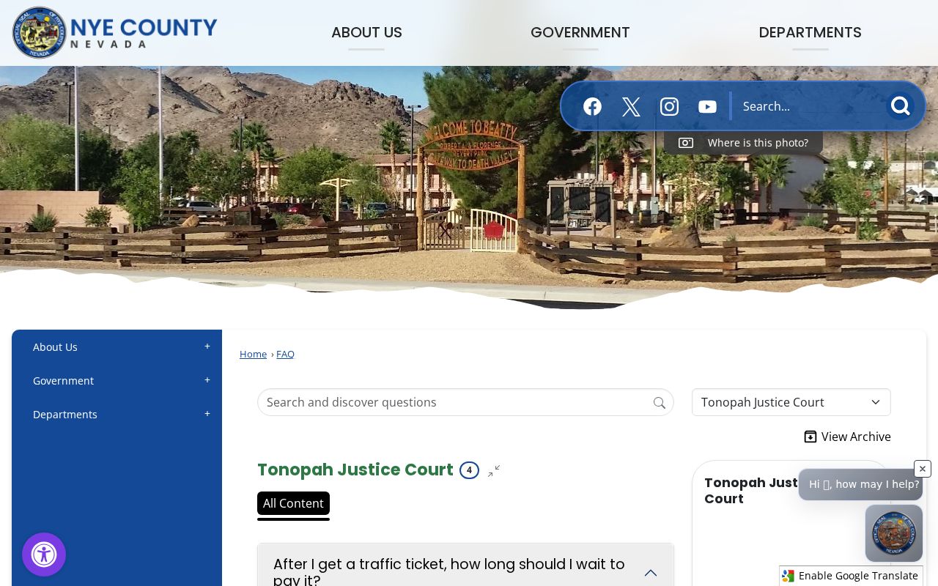Open the Departments top menu
The height and width of the screenshot is (586, 938).
tap(810, 33)
